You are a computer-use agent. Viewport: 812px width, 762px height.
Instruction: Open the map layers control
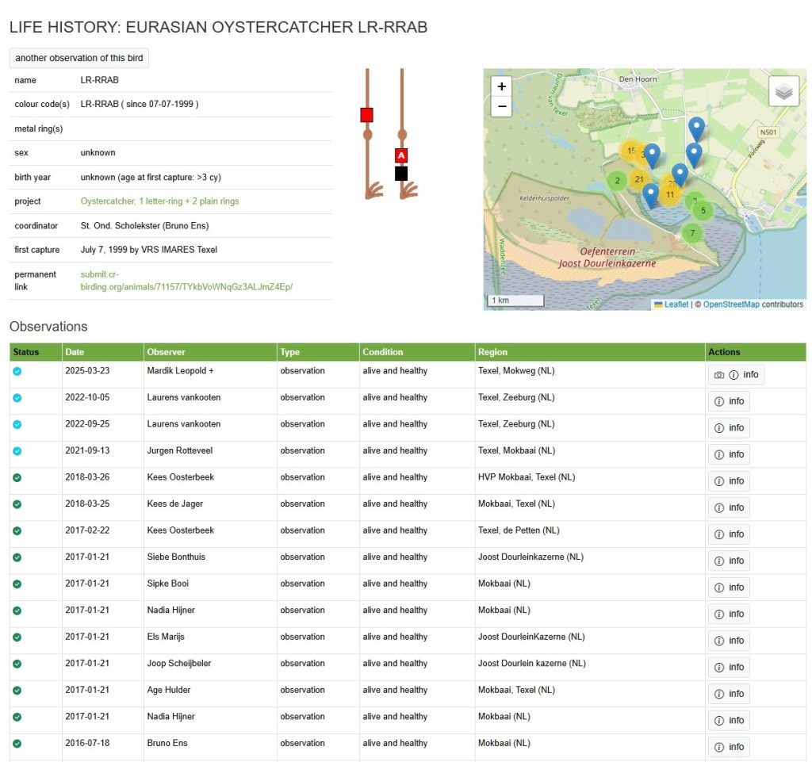(x=783, y=91)
